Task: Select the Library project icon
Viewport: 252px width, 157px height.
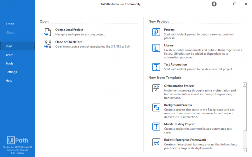Action: (x=156, y=48)
